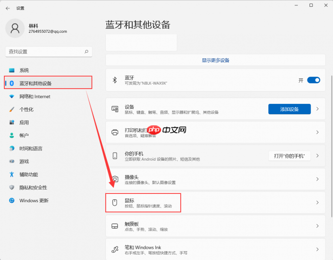Click the 帐户 person icon
Screen dimensions: 333x260
[x=12, y=135]
